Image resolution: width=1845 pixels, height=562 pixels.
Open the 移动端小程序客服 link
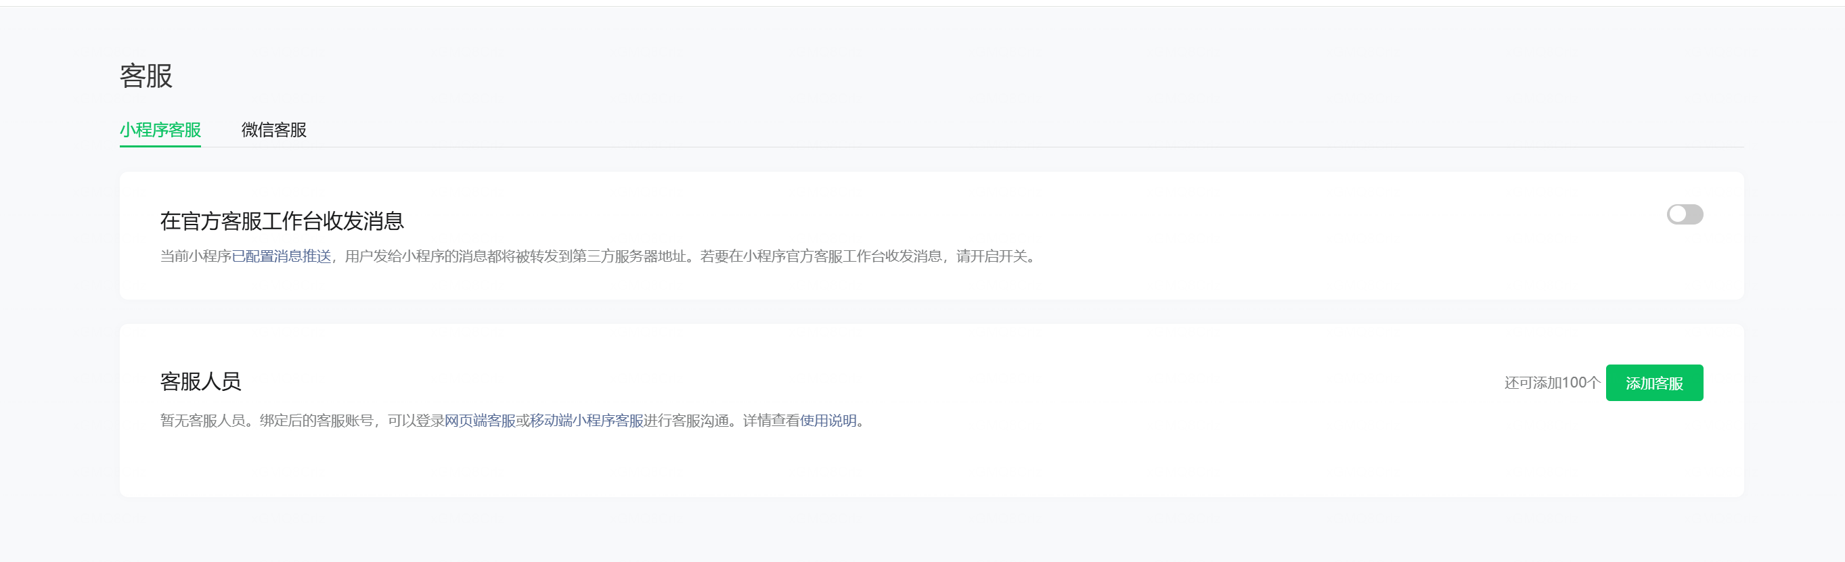(587, 421)
